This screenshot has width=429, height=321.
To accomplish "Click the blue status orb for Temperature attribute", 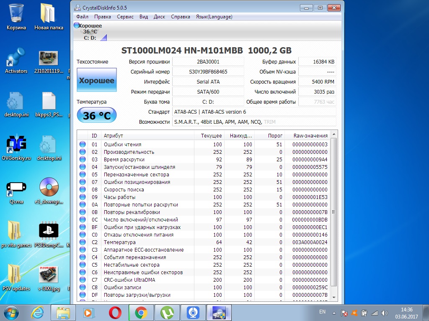I will click(83, 242).
